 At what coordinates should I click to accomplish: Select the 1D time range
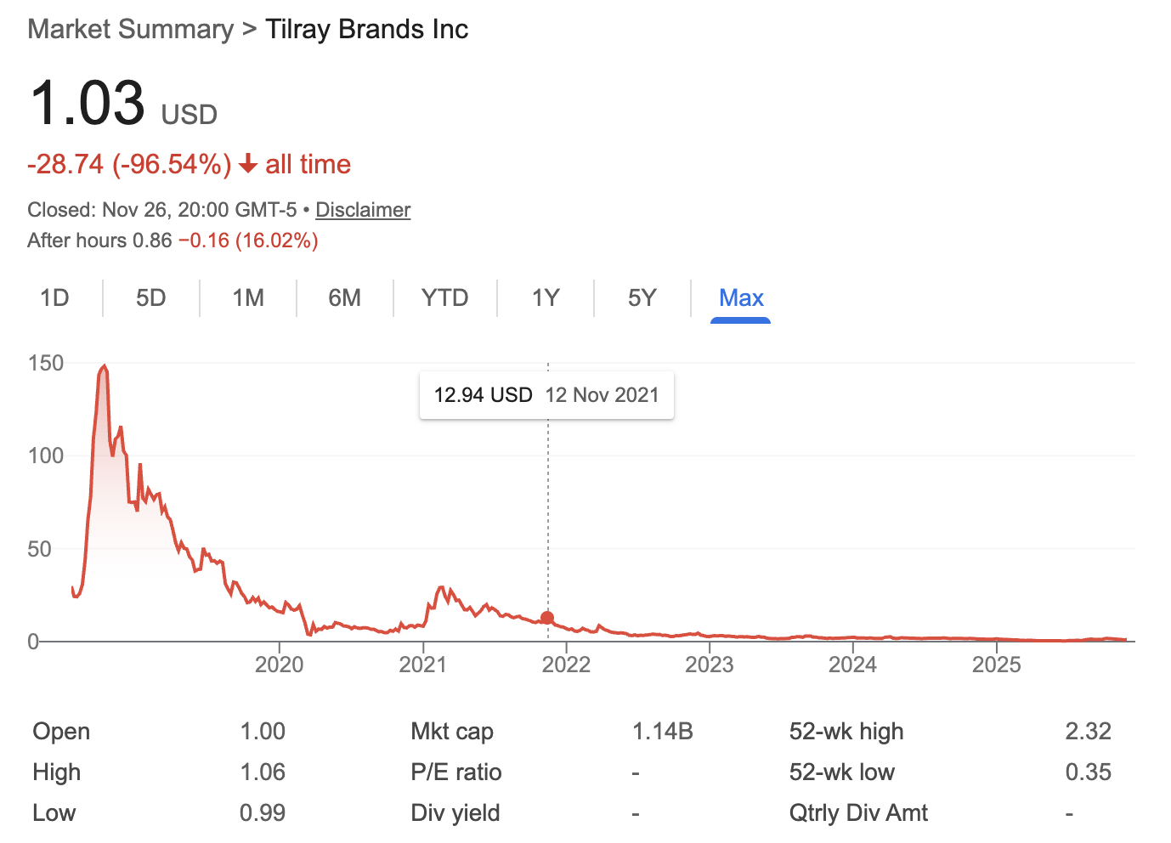54,298
